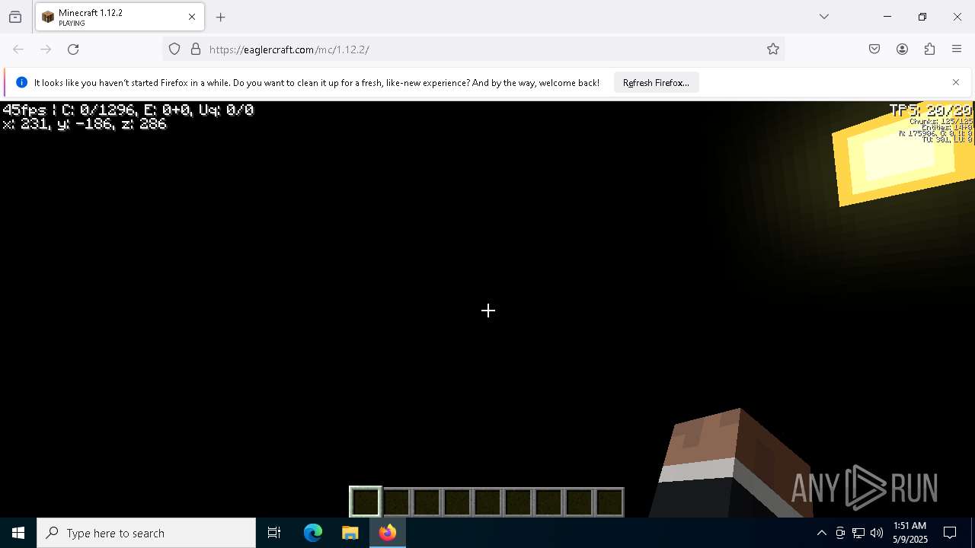Viewport: 975px width, 548px height.
Task: Select the fifth hotbar slot
Action: point(487,502)
